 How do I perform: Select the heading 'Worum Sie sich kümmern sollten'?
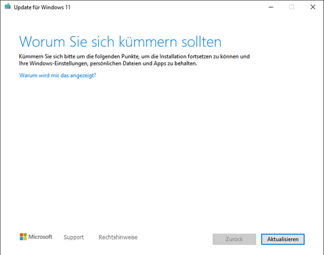tap(120, 42)
